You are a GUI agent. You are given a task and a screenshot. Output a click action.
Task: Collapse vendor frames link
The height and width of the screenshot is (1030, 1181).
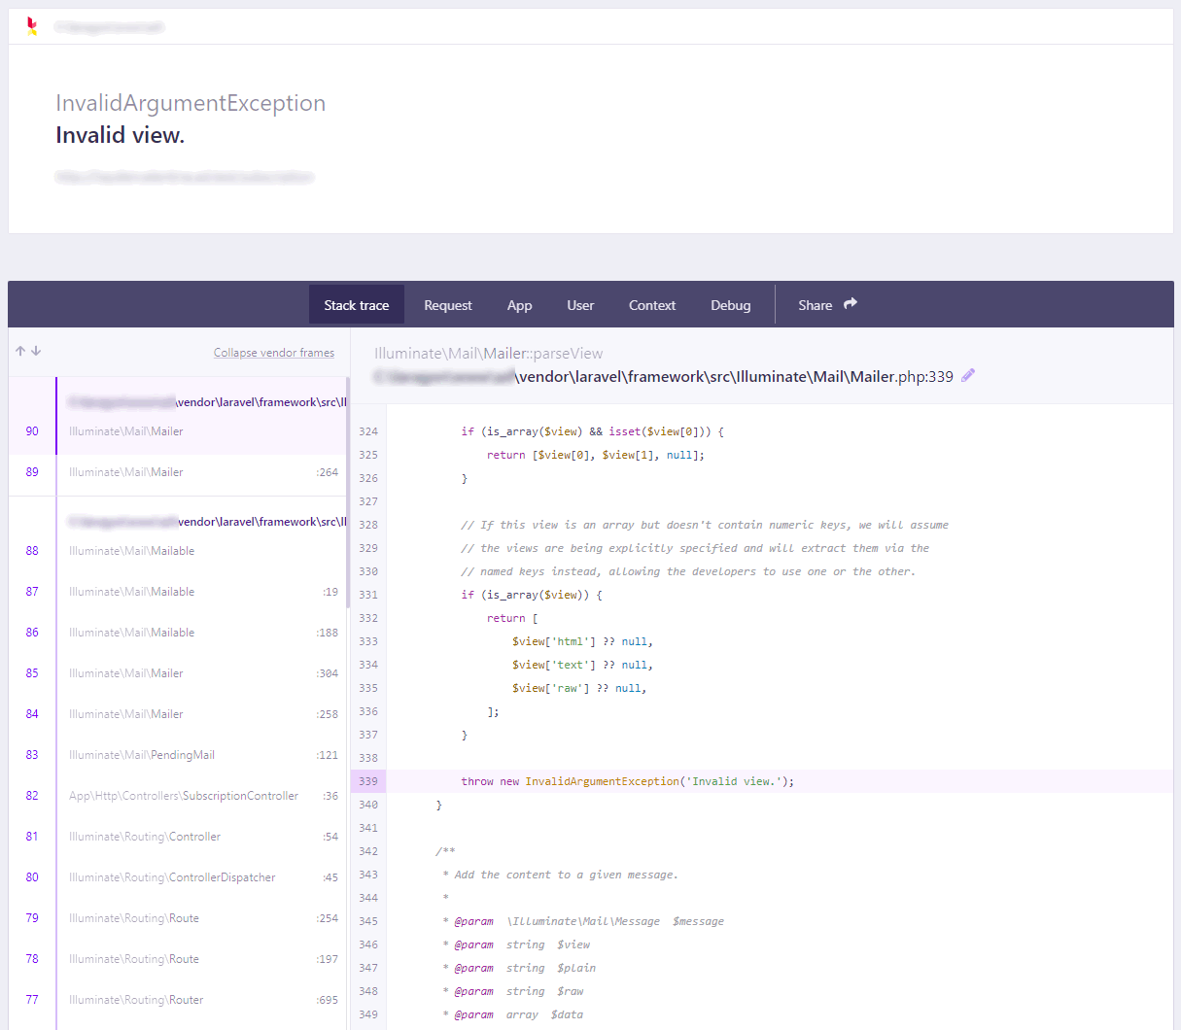(x=274, y=353)
